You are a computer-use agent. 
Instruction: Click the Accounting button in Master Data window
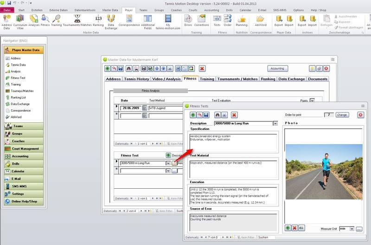point(277,68)
